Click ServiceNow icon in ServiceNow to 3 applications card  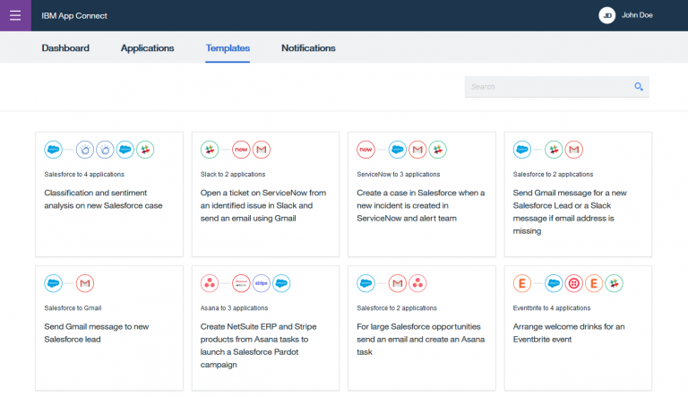pos(365,150)
